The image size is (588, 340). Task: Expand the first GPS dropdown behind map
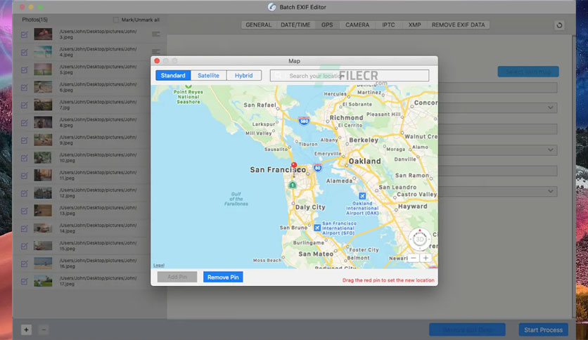coord(550,107)
